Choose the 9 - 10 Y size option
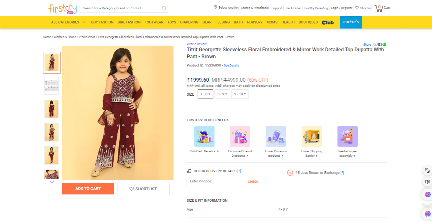 pyautogui.click(x=240, y=94)
